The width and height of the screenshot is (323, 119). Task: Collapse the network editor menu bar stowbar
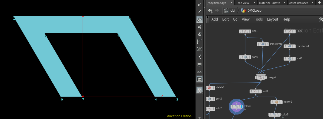pos(208,19)
